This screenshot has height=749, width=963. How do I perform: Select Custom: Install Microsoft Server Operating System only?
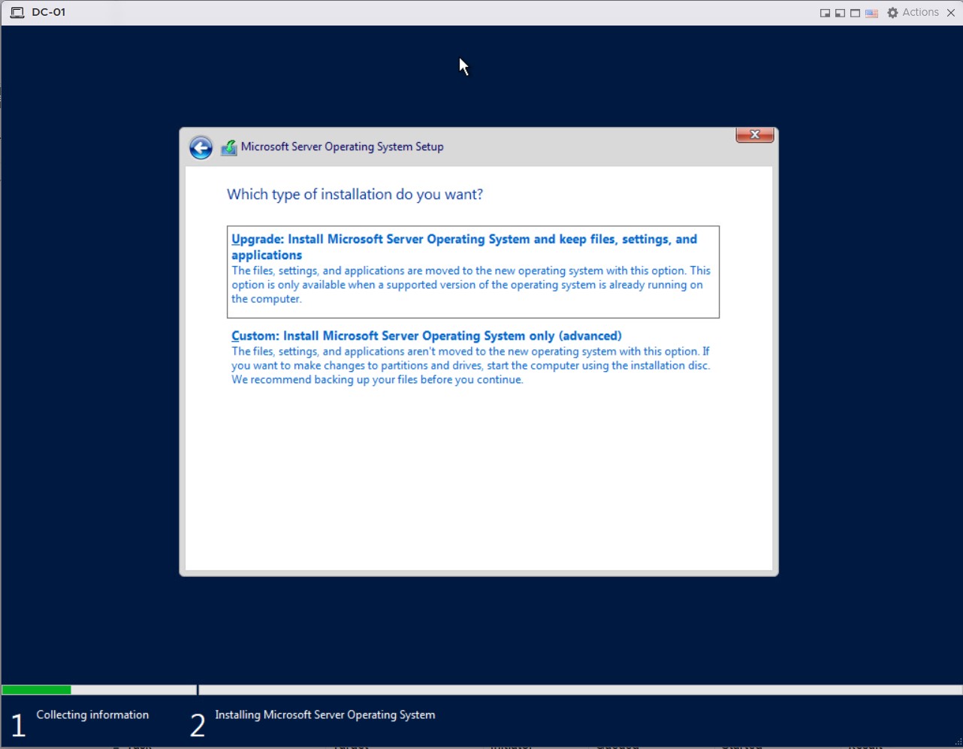(x=426, y=336)
